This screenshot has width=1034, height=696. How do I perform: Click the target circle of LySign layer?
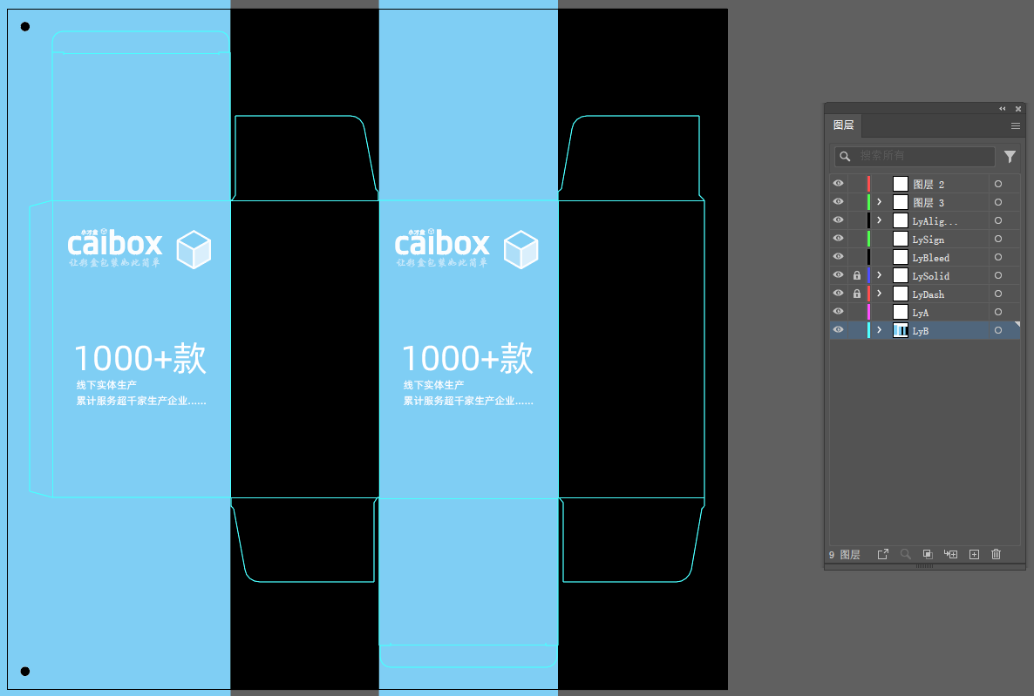997,240
